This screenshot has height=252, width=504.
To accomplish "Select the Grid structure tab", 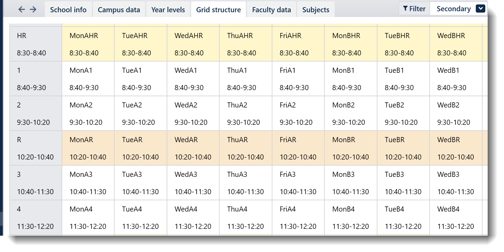I will 218,10.
